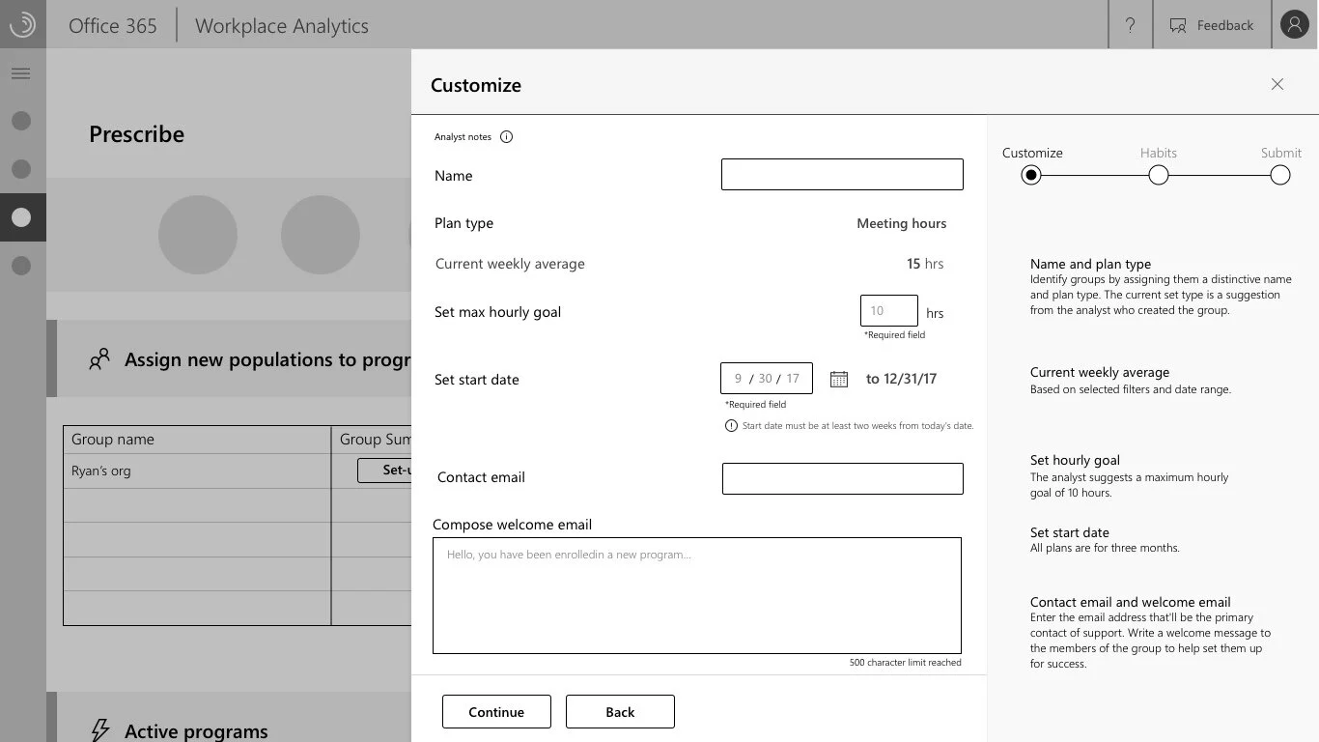Viewport: 1319px width, 742px height.
Task: Click inside the Name input field
Action: pyautogui.click(x=841, y=174)
